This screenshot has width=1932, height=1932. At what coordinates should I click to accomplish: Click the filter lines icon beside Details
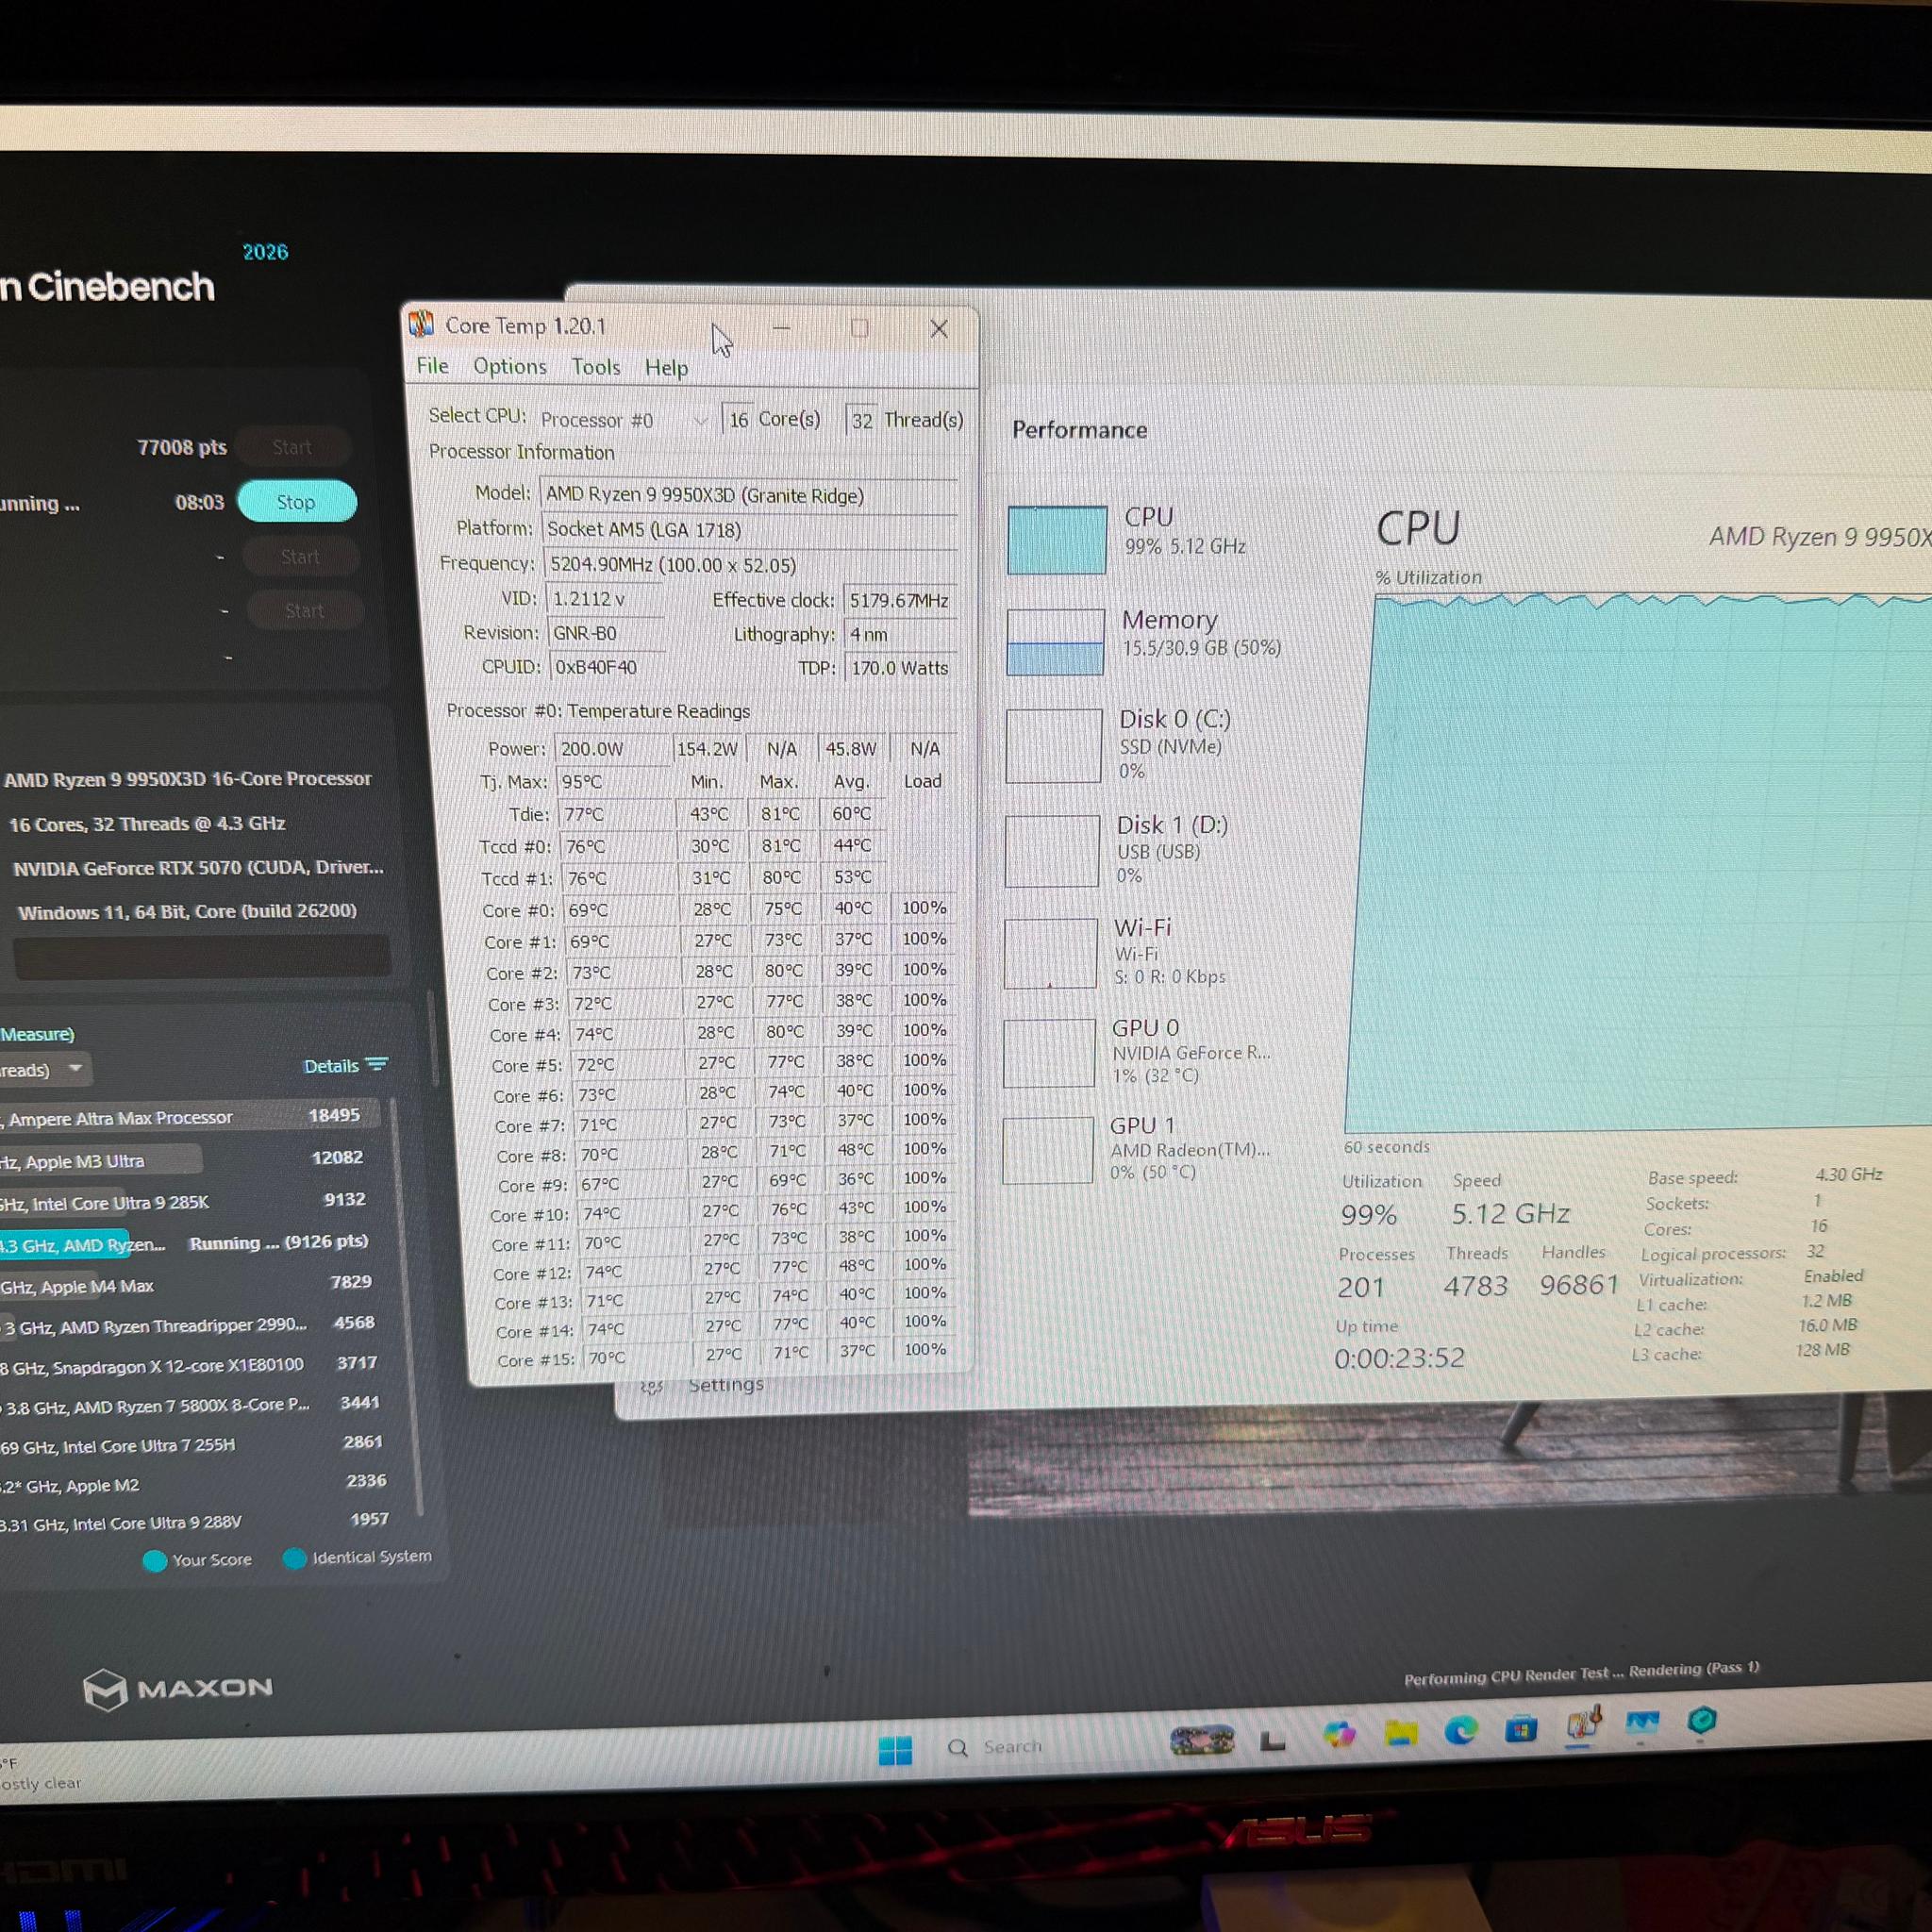(x=377, y=1065)
